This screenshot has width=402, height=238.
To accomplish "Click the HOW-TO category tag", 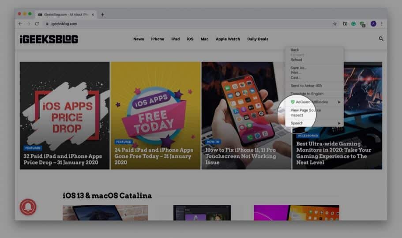I will 213,142.
